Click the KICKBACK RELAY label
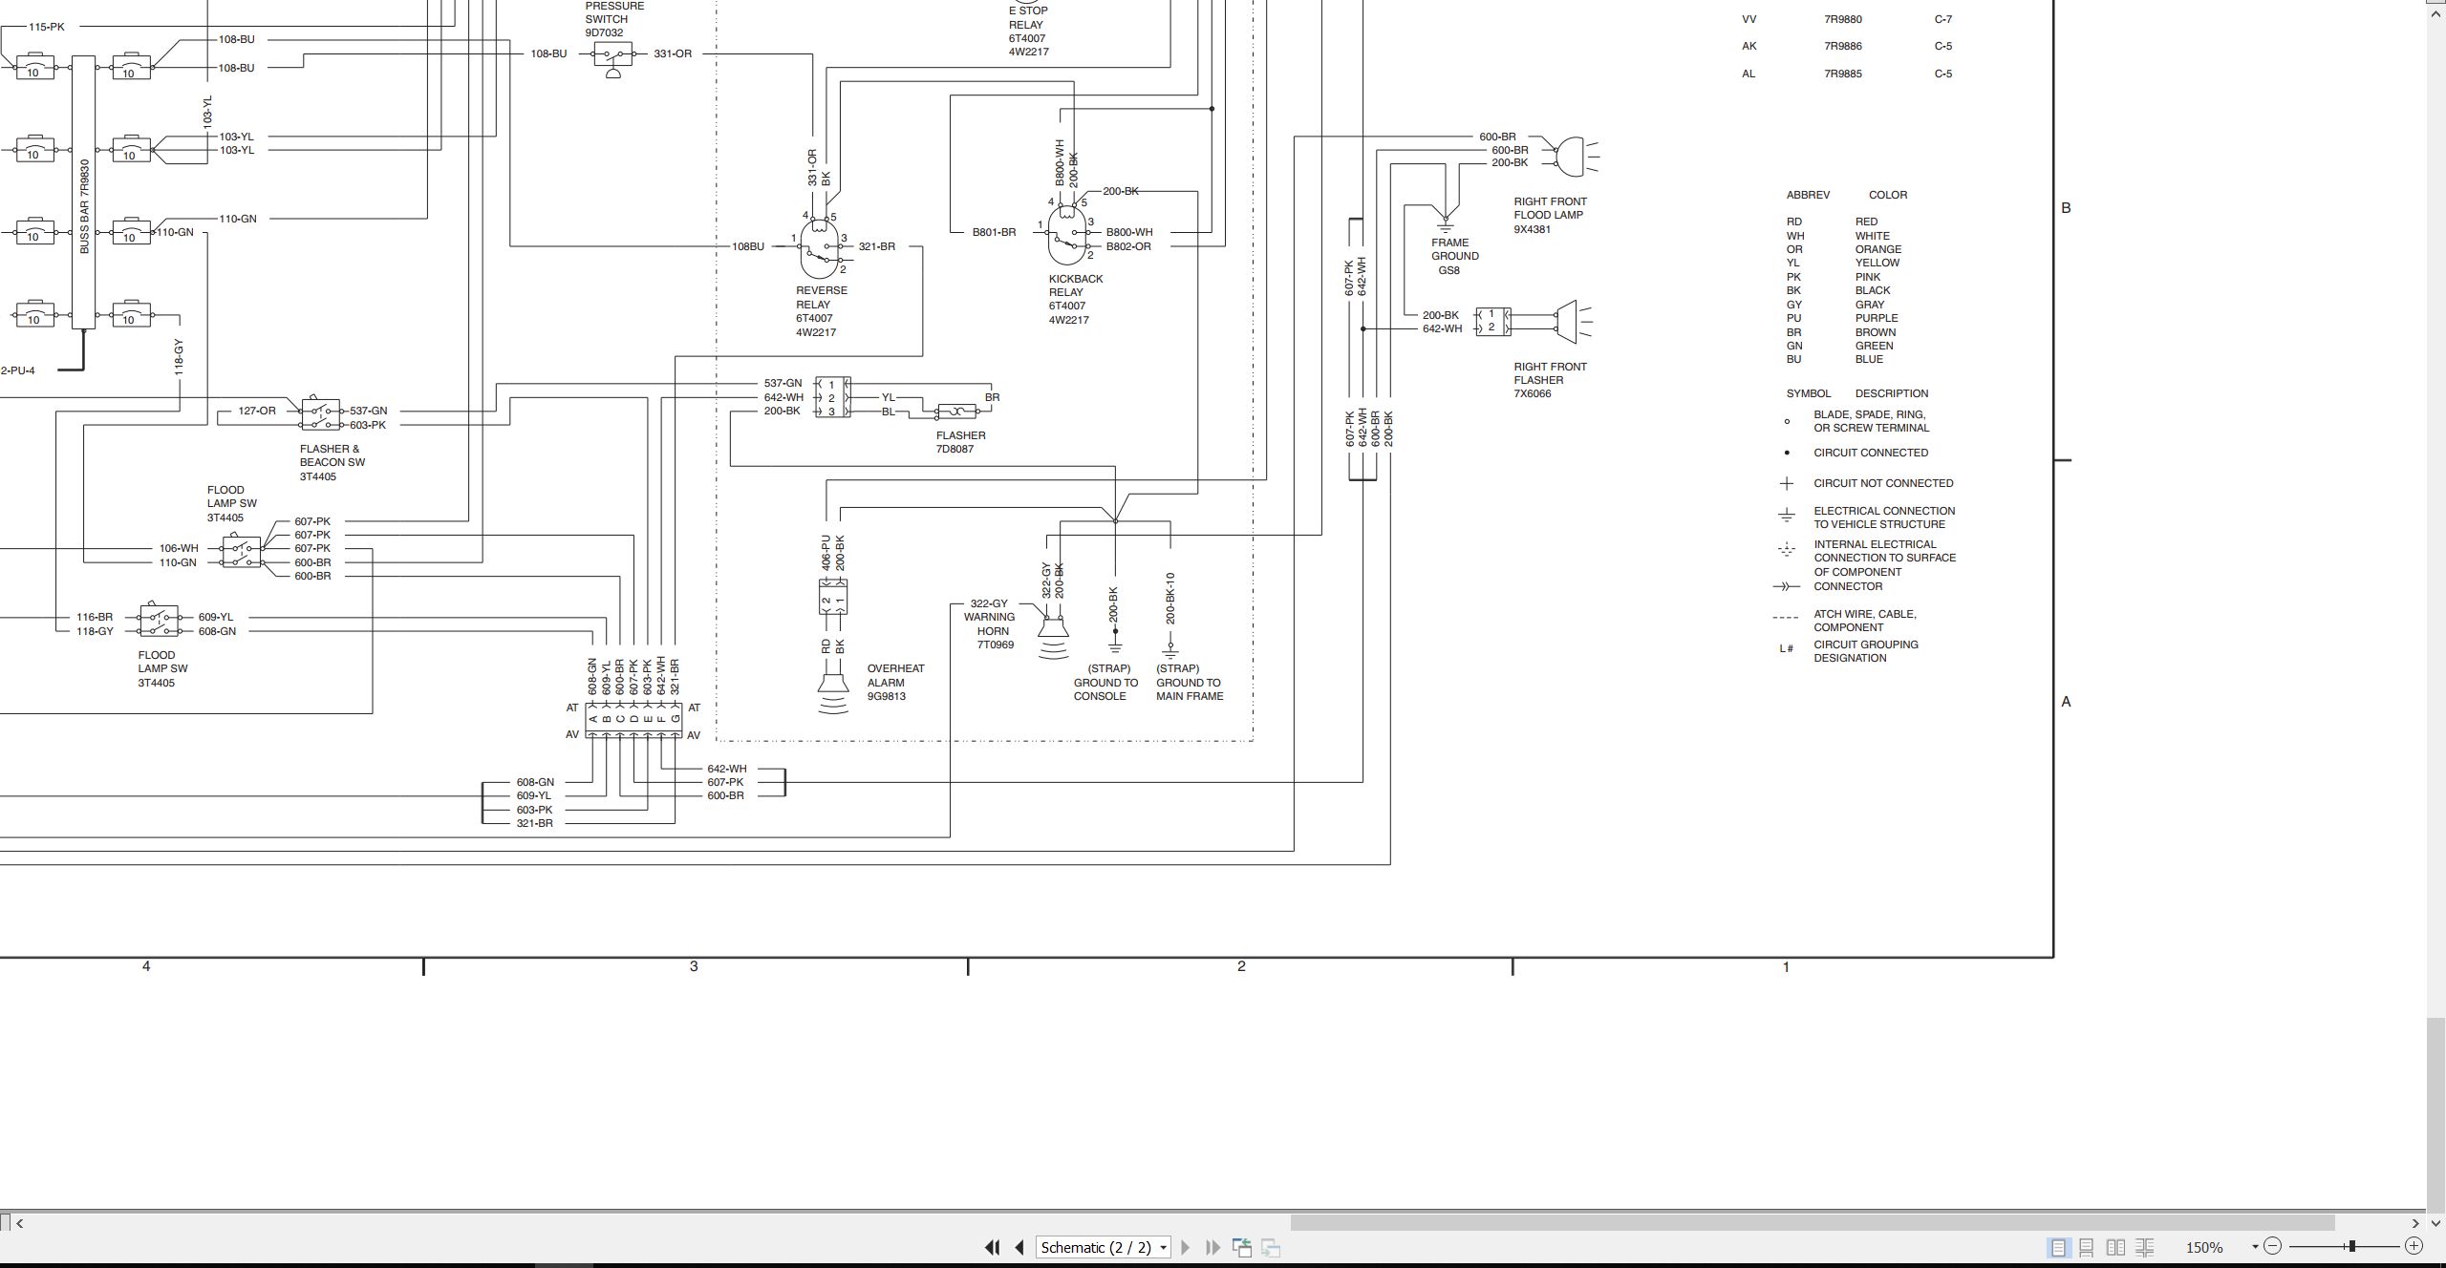 [1076, 285]
